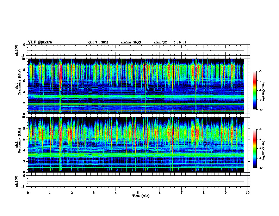Click time axis tick label "8"

tap(204, 193)
